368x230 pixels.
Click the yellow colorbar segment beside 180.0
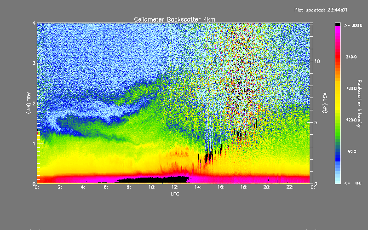click(338, 88)
